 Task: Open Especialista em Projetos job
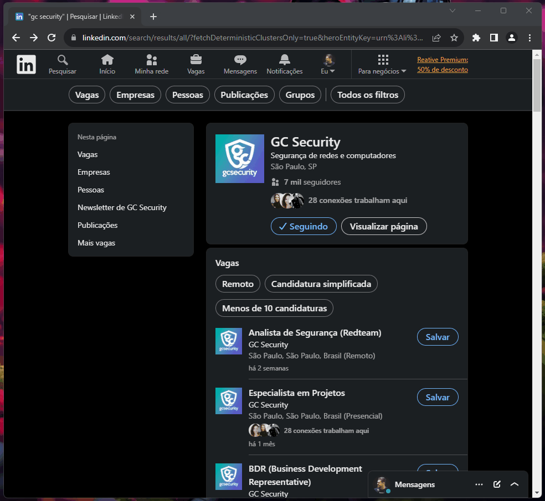click(297, 393)
